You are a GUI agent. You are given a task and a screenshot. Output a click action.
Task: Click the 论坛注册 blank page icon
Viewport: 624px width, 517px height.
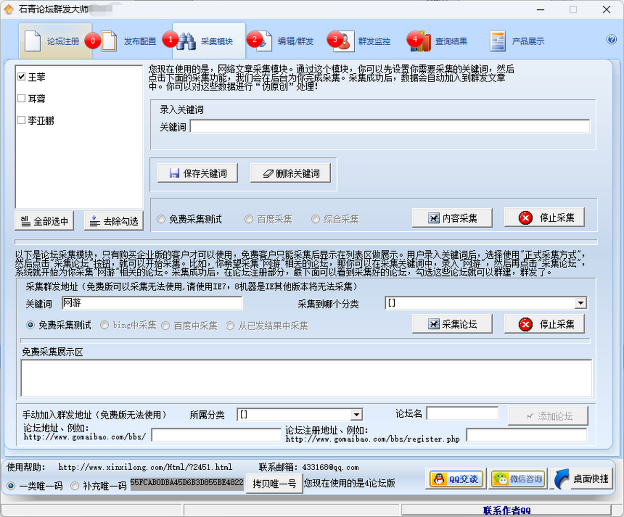click(x=33, y=42)
